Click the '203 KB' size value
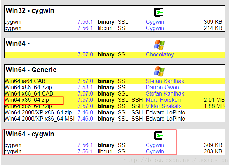 coord(213,151)
